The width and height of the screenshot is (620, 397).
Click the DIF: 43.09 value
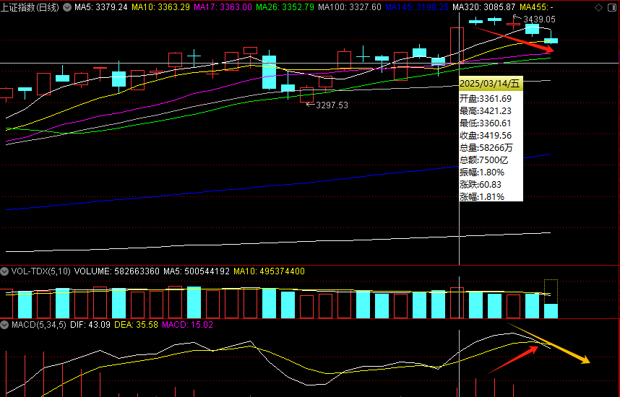coord(90,325)
